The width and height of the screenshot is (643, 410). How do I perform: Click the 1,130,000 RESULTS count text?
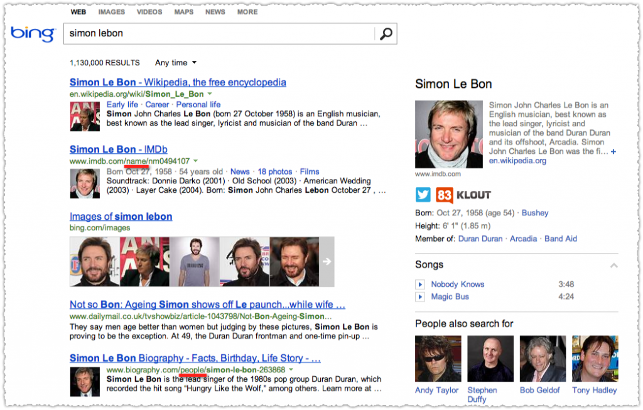105,63
